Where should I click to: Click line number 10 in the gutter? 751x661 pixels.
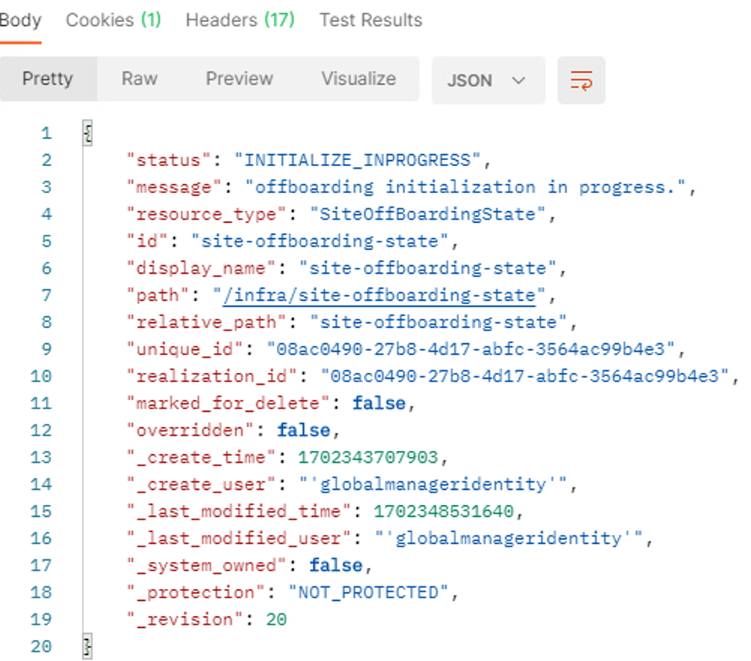pos(41,376)
